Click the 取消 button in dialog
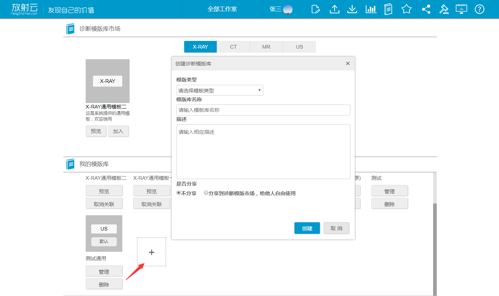Viewport: 499px width, 296px height. [336, 228]
